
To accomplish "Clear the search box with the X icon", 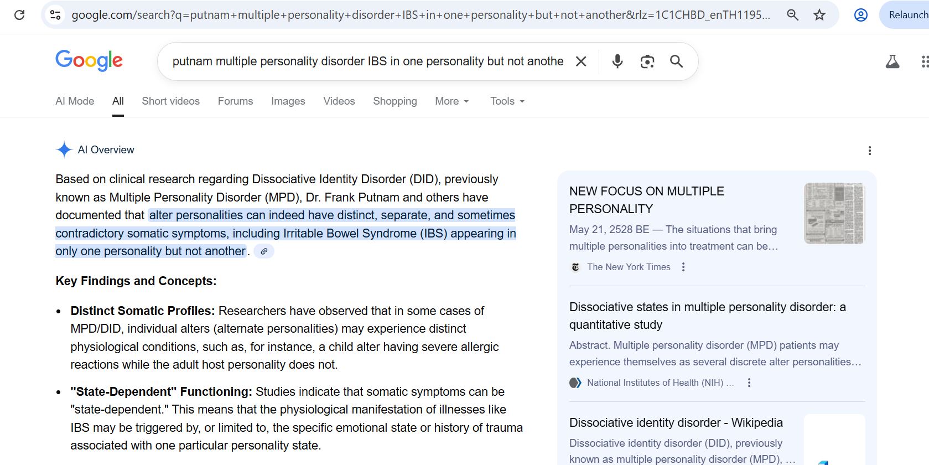I will click(581, 61).
